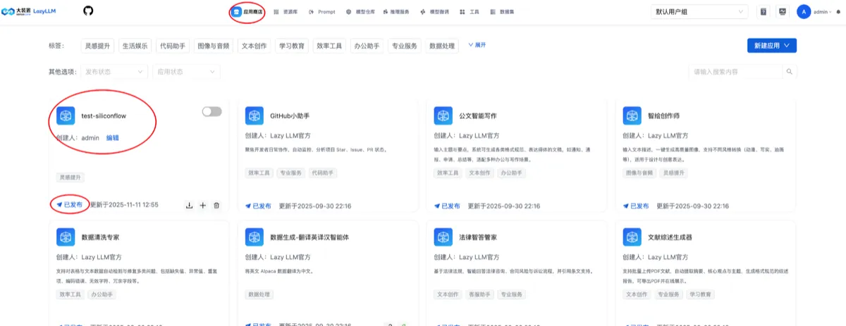The height and width of the screenshot is (326, 846).
Task: Filter by 数据处理 tag in the tag row
Action: click(x=443, y=46)
